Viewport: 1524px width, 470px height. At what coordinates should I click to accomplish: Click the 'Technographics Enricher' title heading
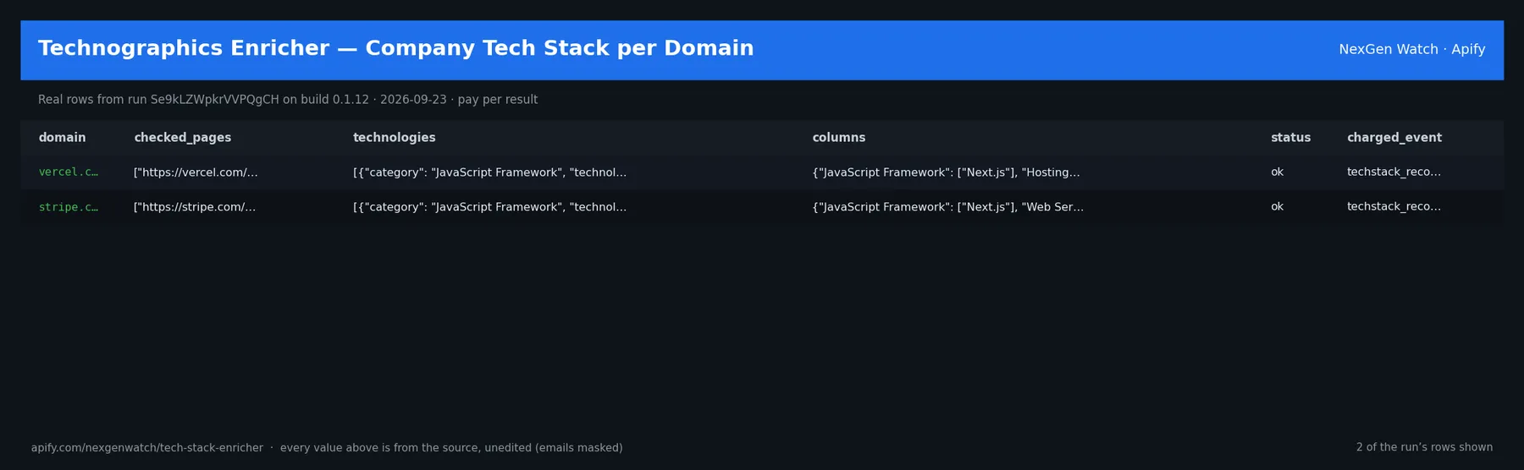396,48
